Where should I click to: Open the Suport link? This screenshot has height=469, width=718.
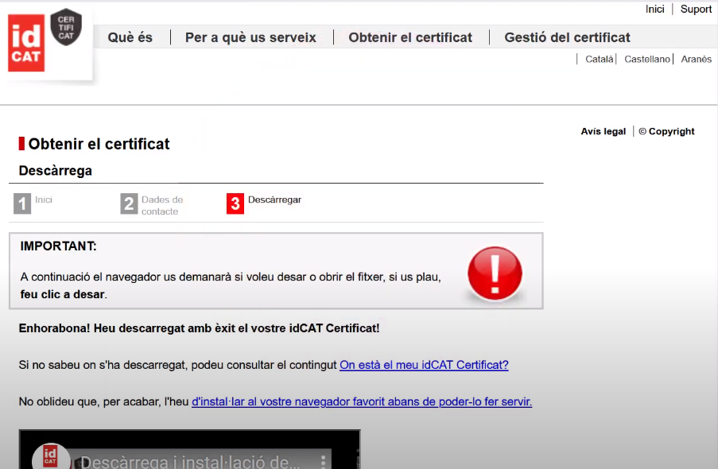(696, 10)
